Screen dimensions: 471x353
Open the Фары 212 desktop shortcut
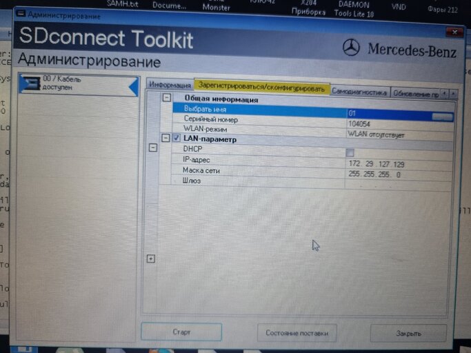coord(443,10)
